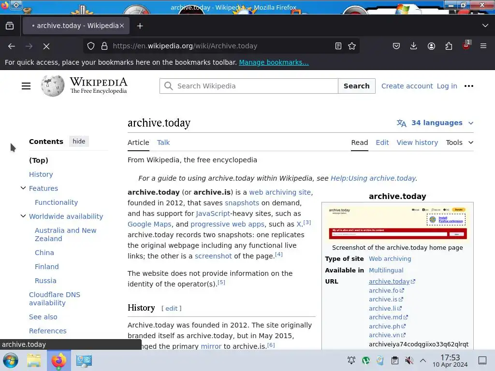
Task: List all tabs dropdown arrow
Action: click(485, 26)
